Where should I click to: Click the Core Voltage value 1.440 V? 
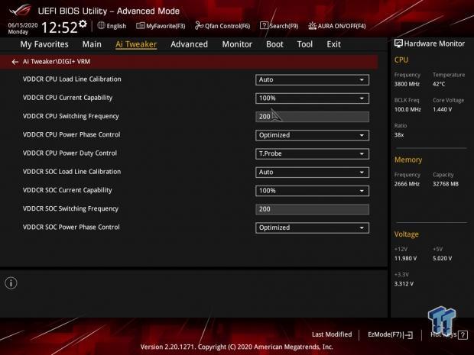pos(442,110)
